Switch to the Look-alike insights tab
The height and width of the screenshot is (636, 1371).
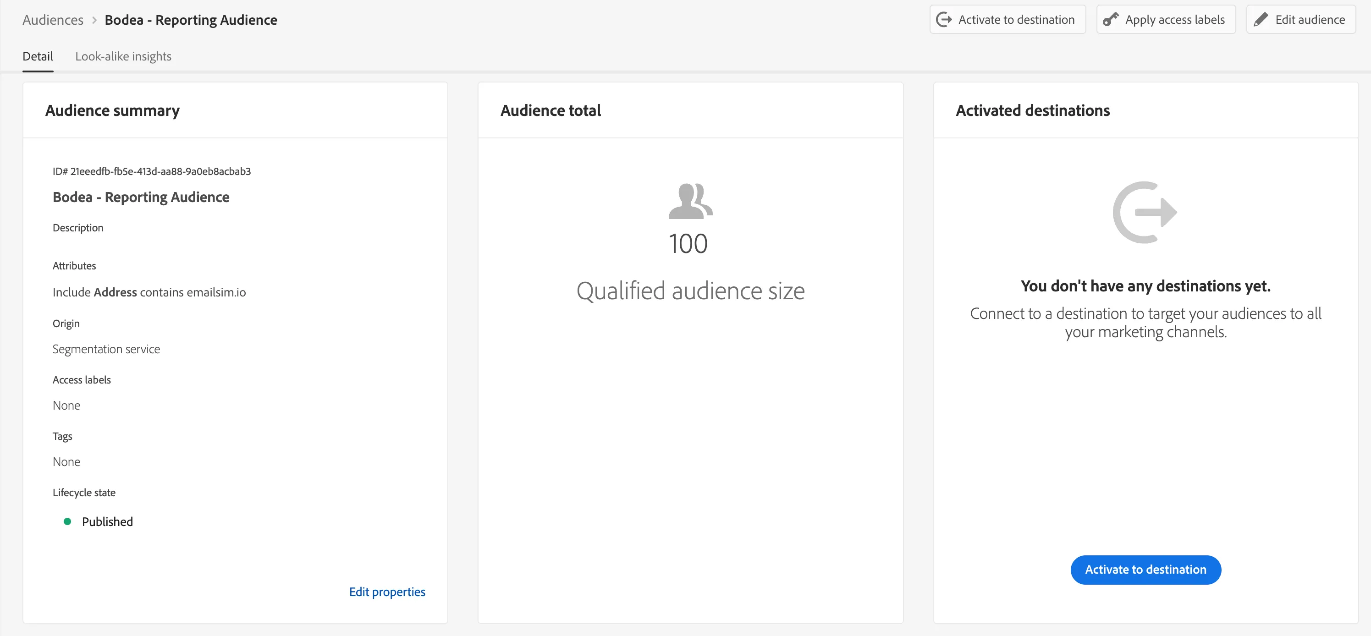coord(123,56)
